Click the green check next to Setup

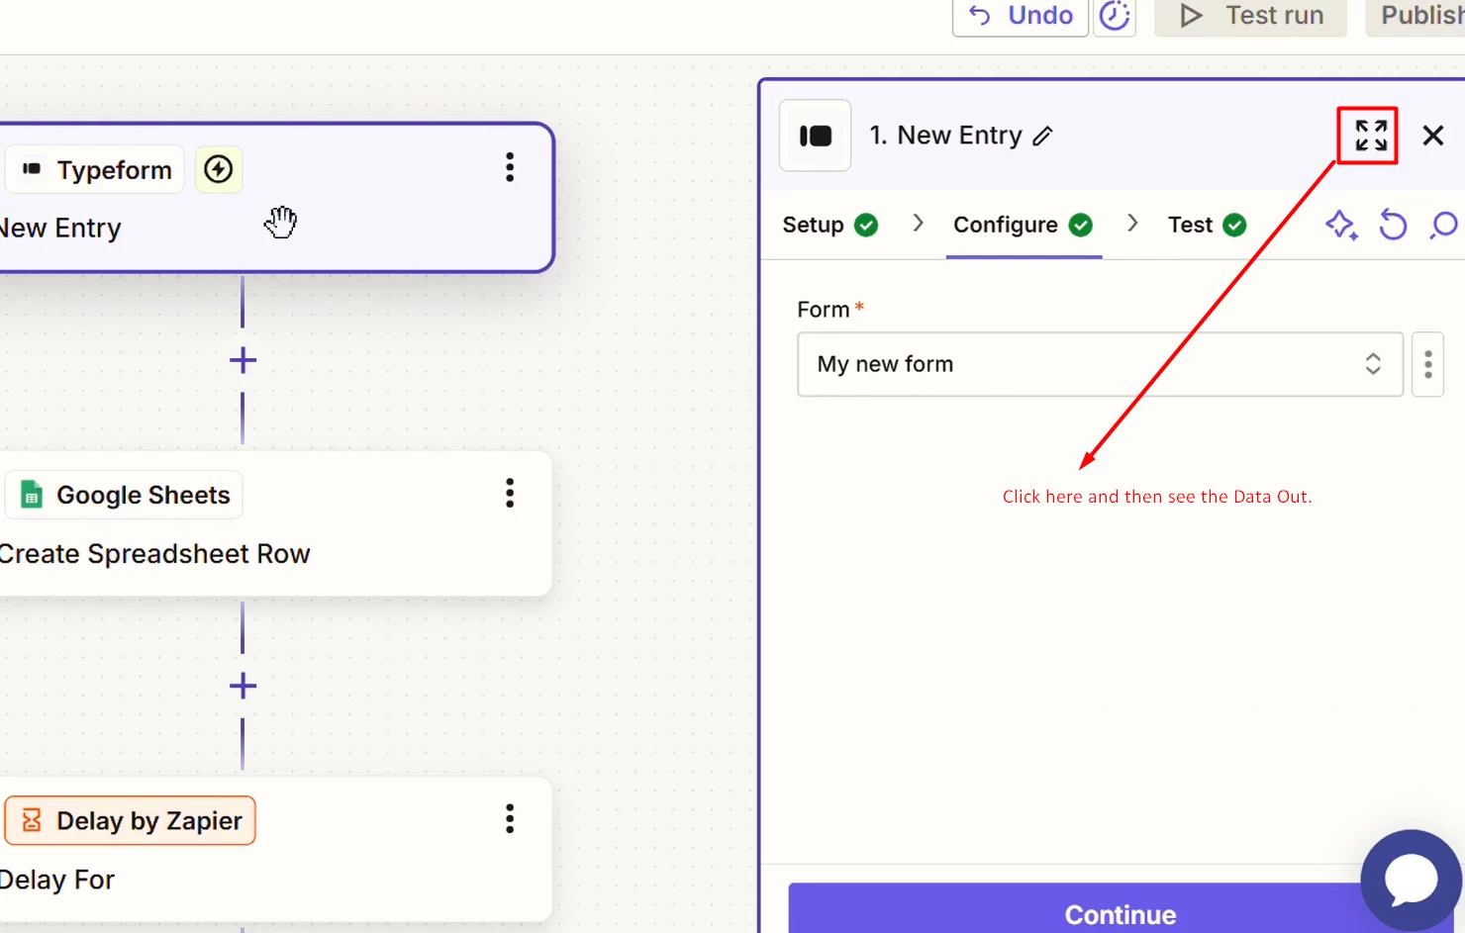tap(866, 226)
